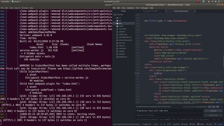Click the Replace All button

tap(213, 115)
